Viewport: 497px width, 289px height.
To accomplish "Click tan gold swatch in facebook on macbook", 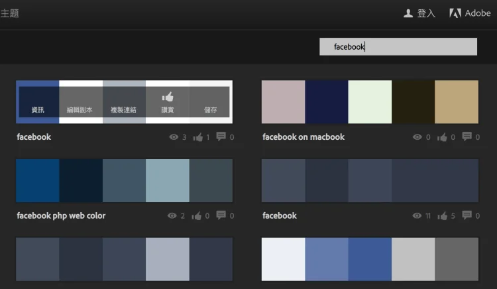I will coord(457,101).
